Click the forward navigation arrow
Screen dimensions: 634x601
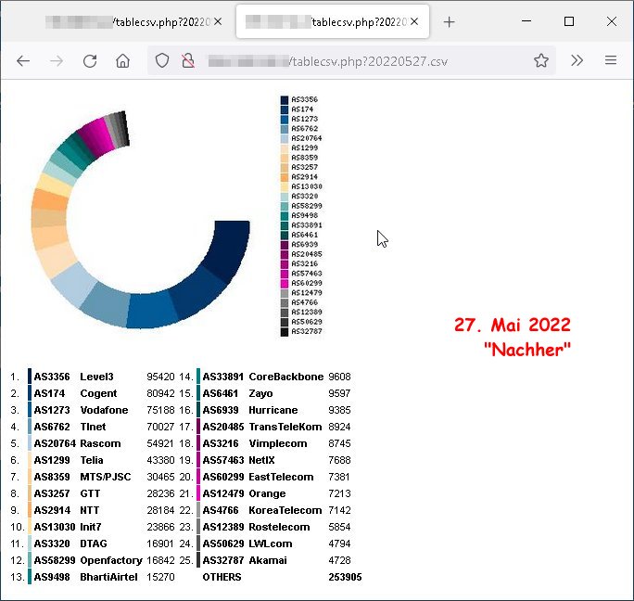point(57,61)
